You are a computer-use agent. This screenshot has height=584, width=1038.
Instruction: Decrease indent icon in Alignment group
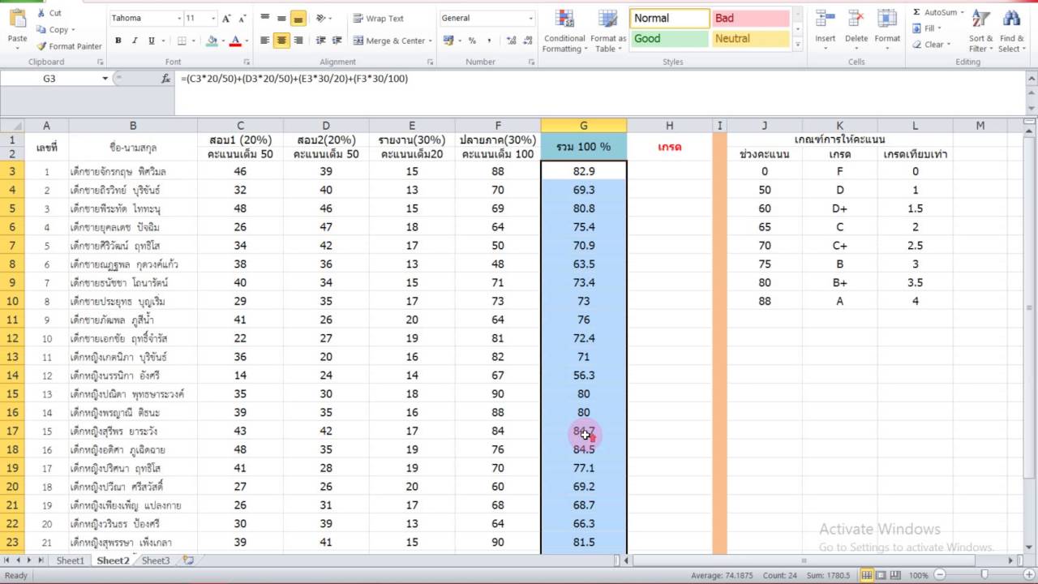(x=321, y=41)
